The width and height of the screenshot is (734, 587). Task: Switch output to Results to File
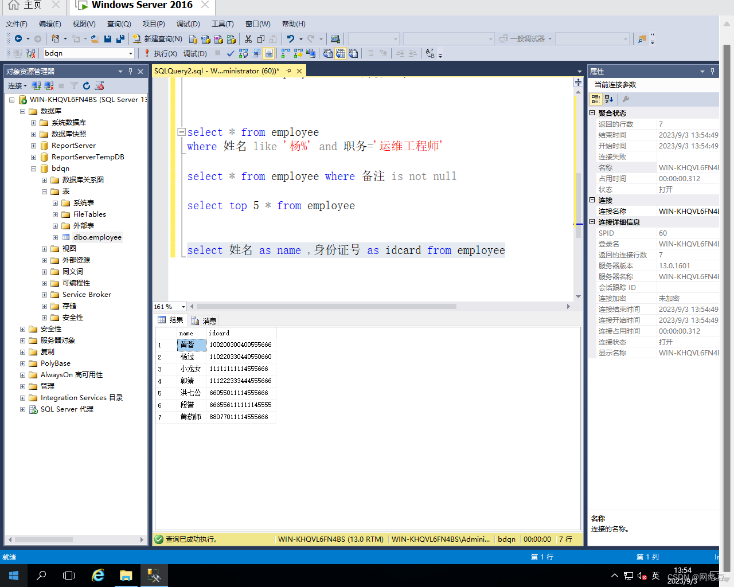click(x=353, y=53)
